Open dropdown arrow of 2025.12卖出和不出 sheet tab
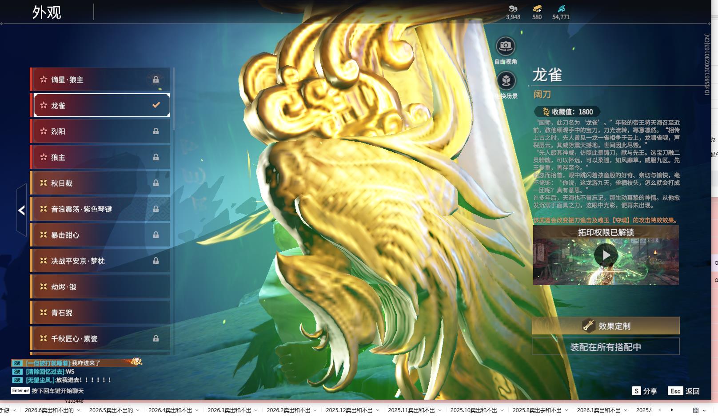 click(378, 410)
